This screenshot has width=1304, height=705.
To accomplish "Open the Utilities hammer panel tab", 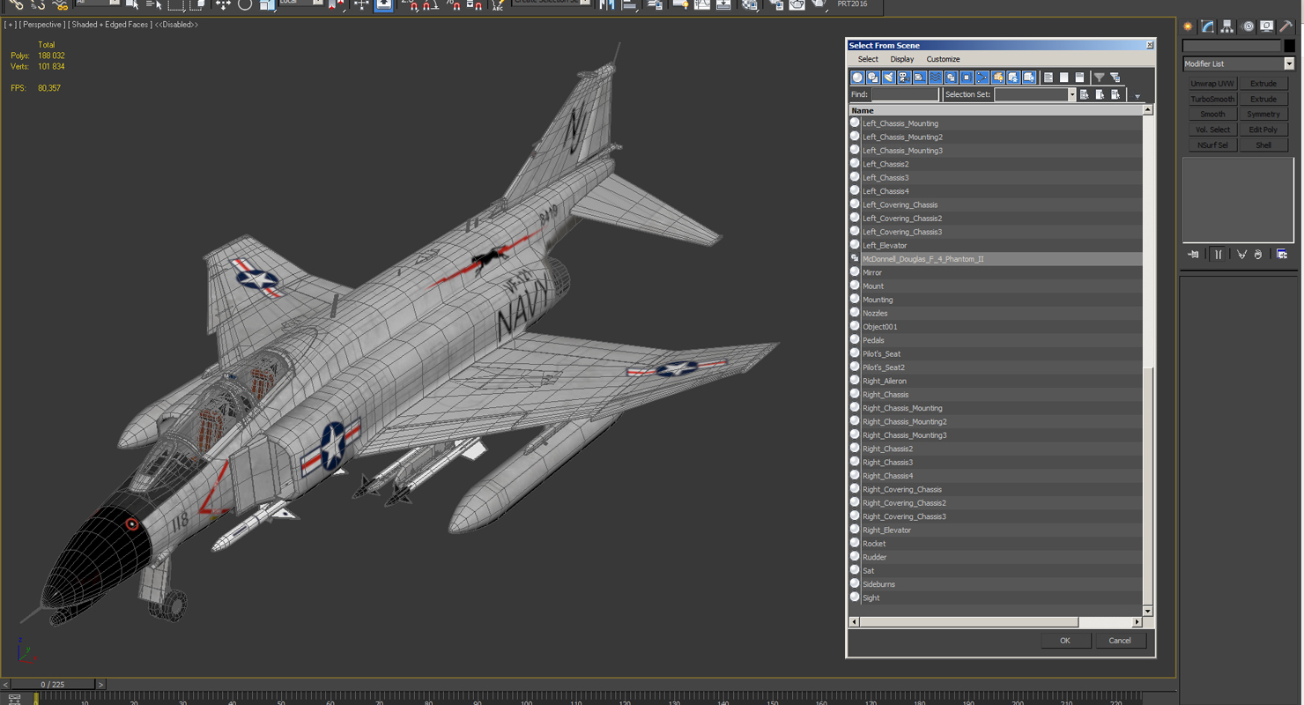I will pos(1286,26).
